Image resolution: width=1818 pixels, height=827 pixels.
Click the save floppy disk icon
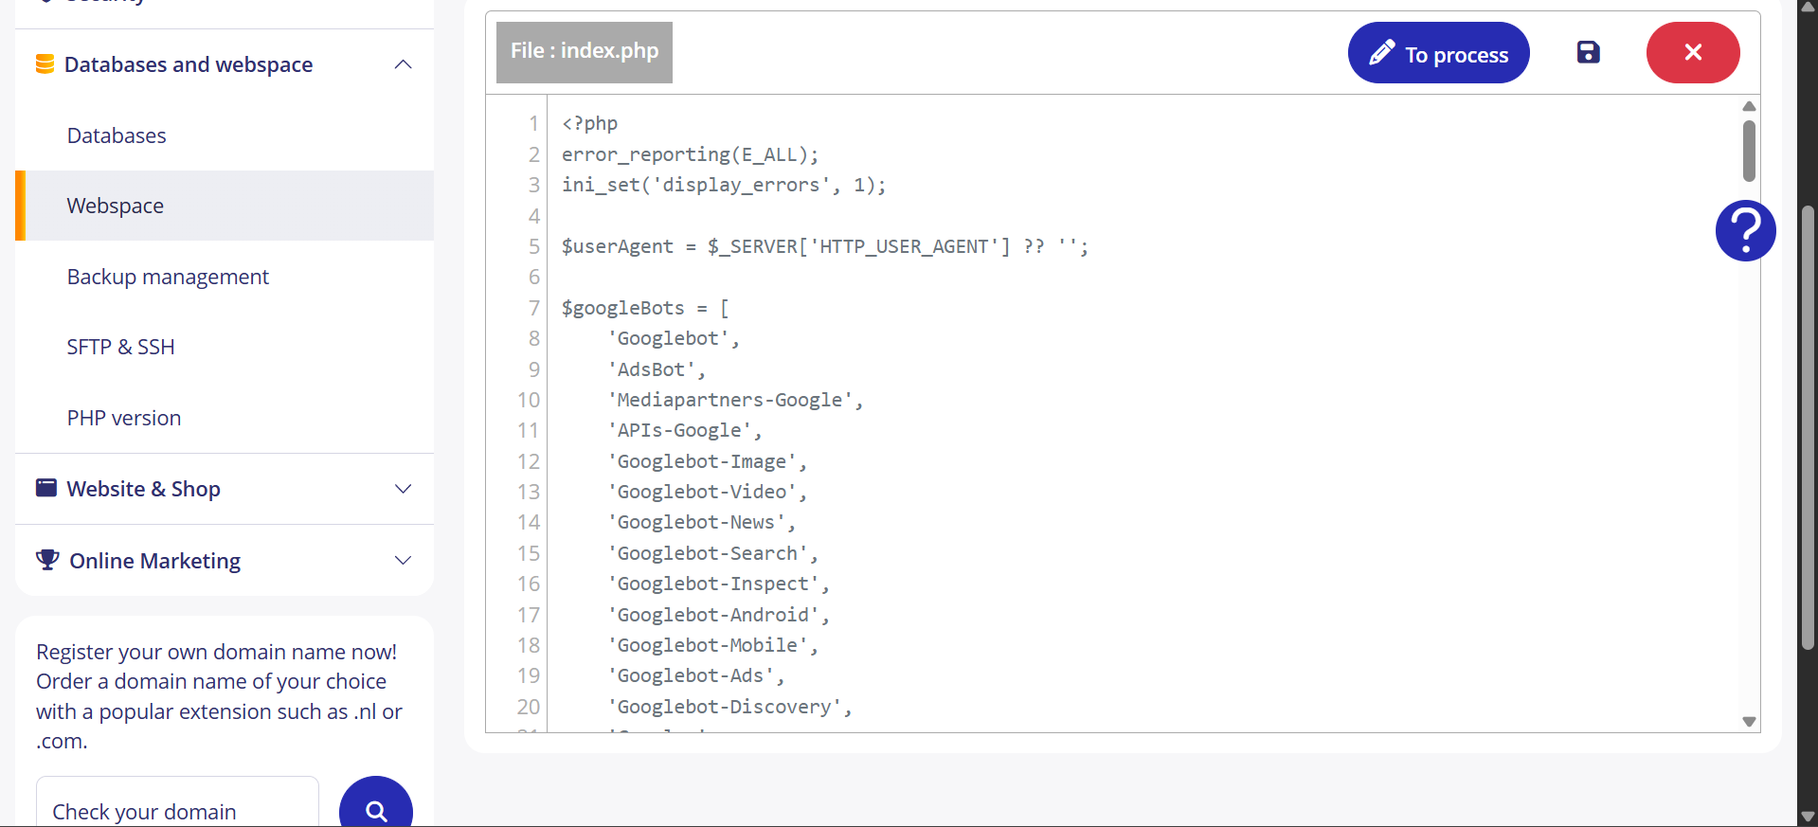(x=1588, y=52)
